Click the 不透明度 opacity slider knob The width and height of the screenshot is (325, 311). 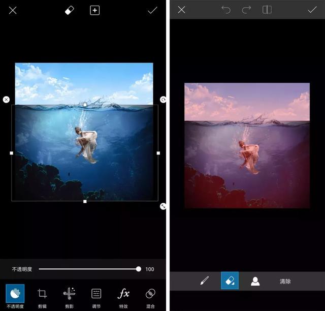[x=139, y=269]
